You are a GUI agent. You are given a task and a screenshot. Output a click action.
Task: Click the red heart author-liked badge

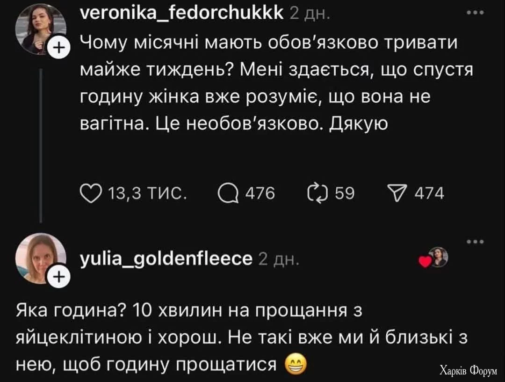[425, 262]
